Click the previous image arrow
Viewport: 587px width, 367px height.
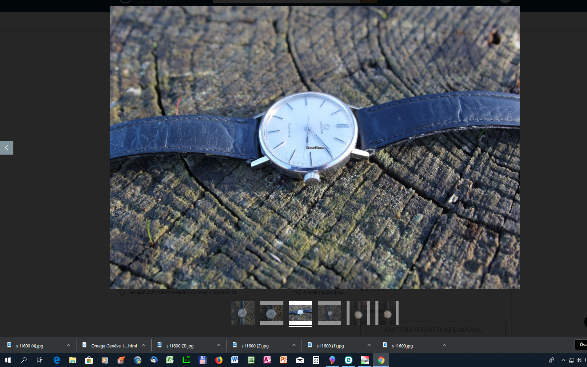click(x=6, y=148)
